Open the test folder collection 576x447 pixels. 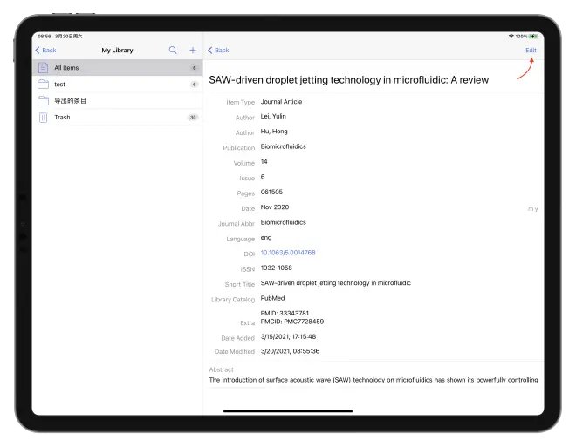tap(118, 85)
